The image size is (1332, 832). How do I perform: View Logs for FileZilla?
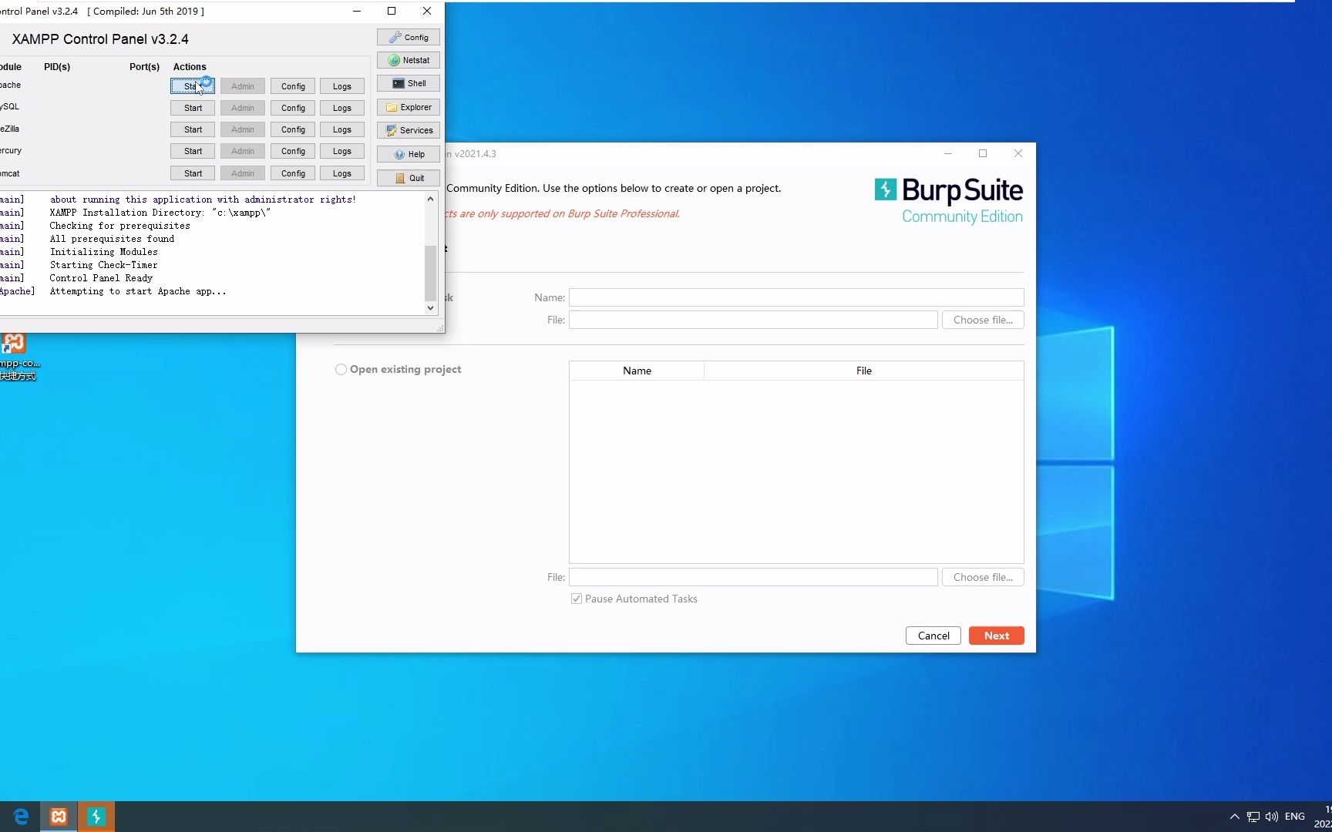click(342, 129)
